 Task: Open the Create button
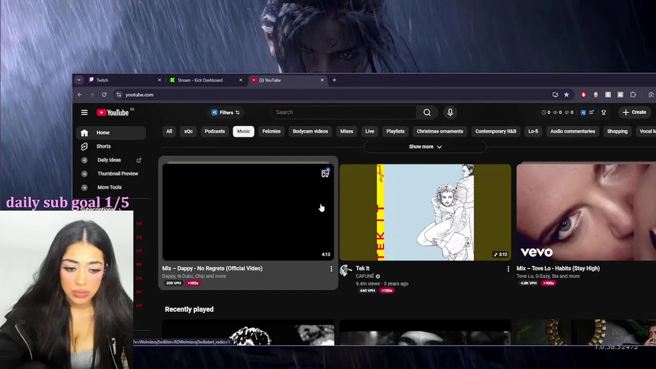pos(634,112)
